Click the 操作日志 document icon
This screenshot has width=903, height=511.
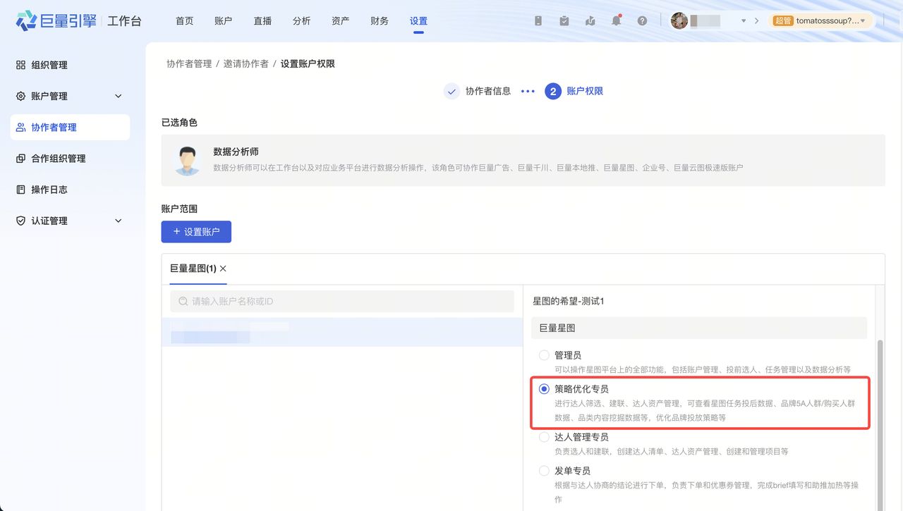coord(20,190)
